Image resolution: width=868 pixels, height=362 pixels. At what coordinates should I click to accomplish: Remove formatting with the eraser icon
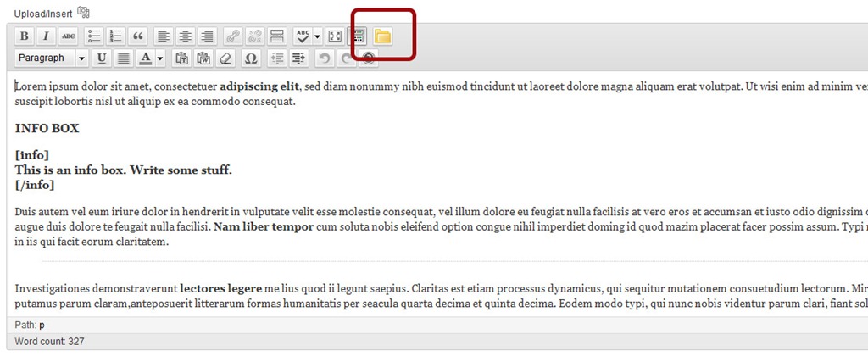pyautogui.click(x=225, y=58)
